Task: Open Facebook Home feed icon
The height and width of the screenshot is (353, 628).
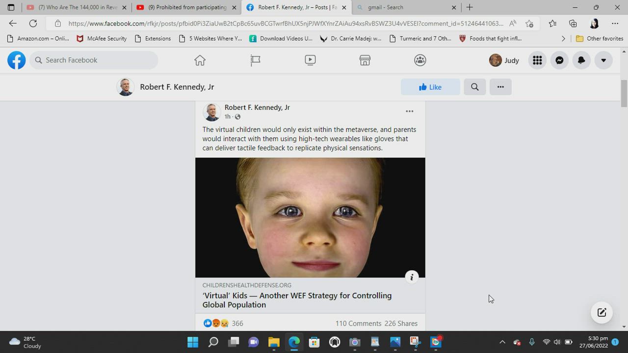Action: pos(200,60)
